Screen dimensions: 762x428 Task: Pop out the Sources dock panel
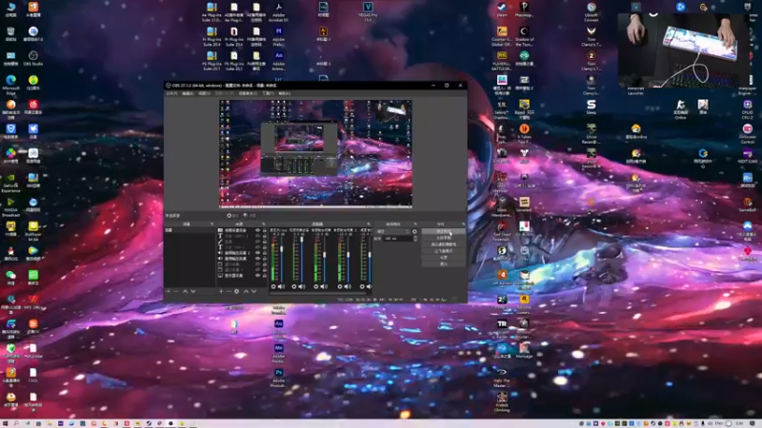[x=264, y=224]
